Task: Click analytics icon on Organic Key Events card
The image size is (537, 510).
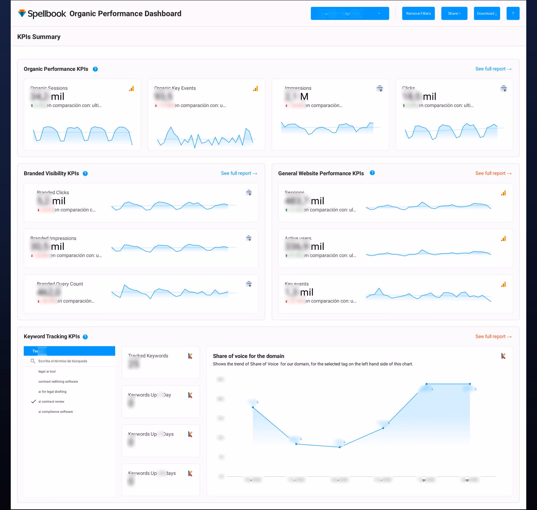Action: 256,89
